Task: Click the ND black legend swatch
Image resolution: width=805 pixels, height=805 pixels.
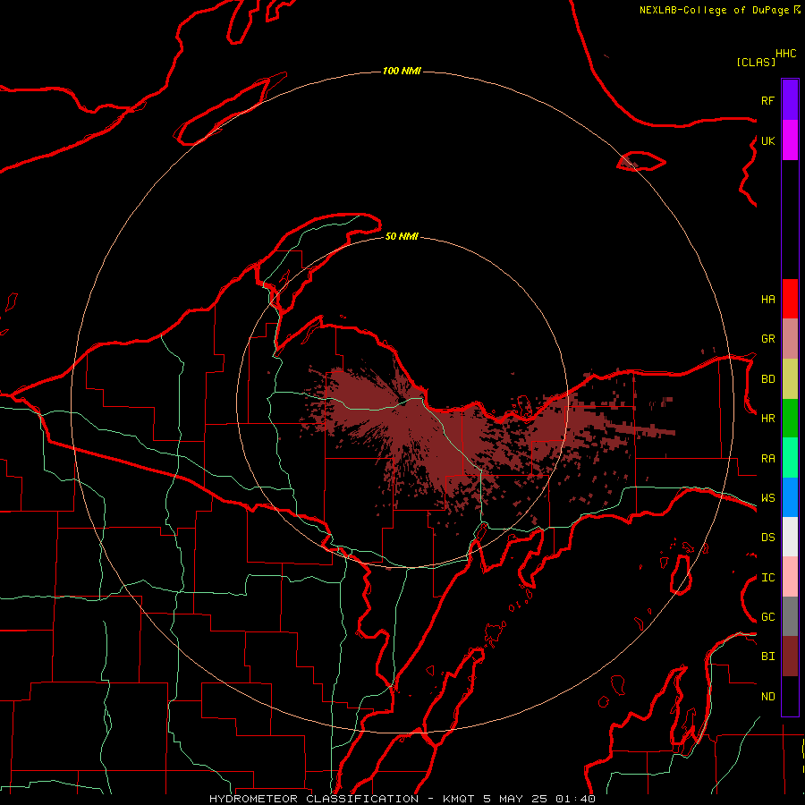Action: (x=790, y=696)
